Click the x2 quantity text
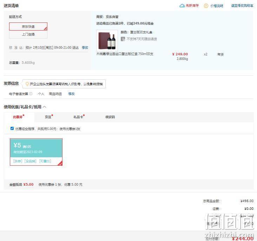This screenshot has height=241, width=257. point(205,54)
